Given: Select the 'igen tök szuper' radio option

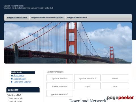Looking at the screenshot, I should click(x=9, y=101).
